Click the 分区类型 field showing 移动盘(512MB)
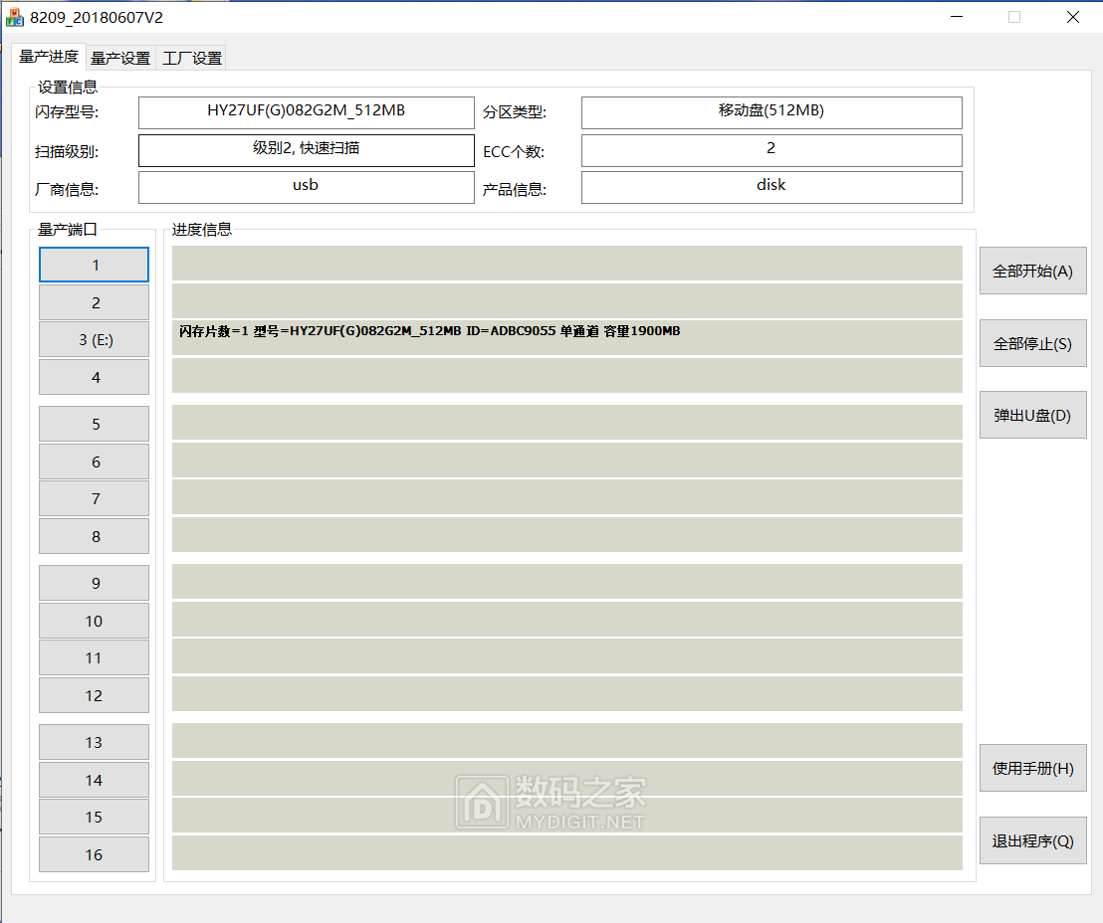 click(x=772, y=112)
